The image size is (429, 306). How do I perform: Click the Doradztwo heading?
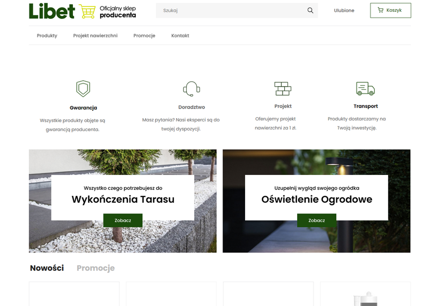pos(191,107)
